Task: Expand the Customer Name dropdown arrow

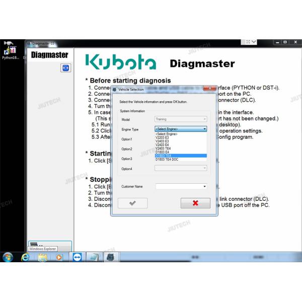Action: click(204, 187)
